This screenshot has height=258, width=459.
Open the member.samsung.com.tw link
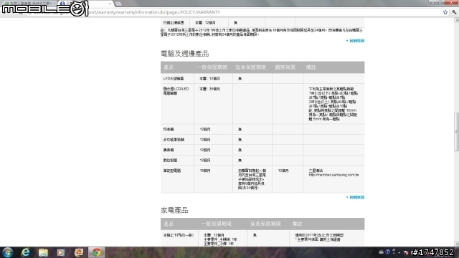click(333, 175)
